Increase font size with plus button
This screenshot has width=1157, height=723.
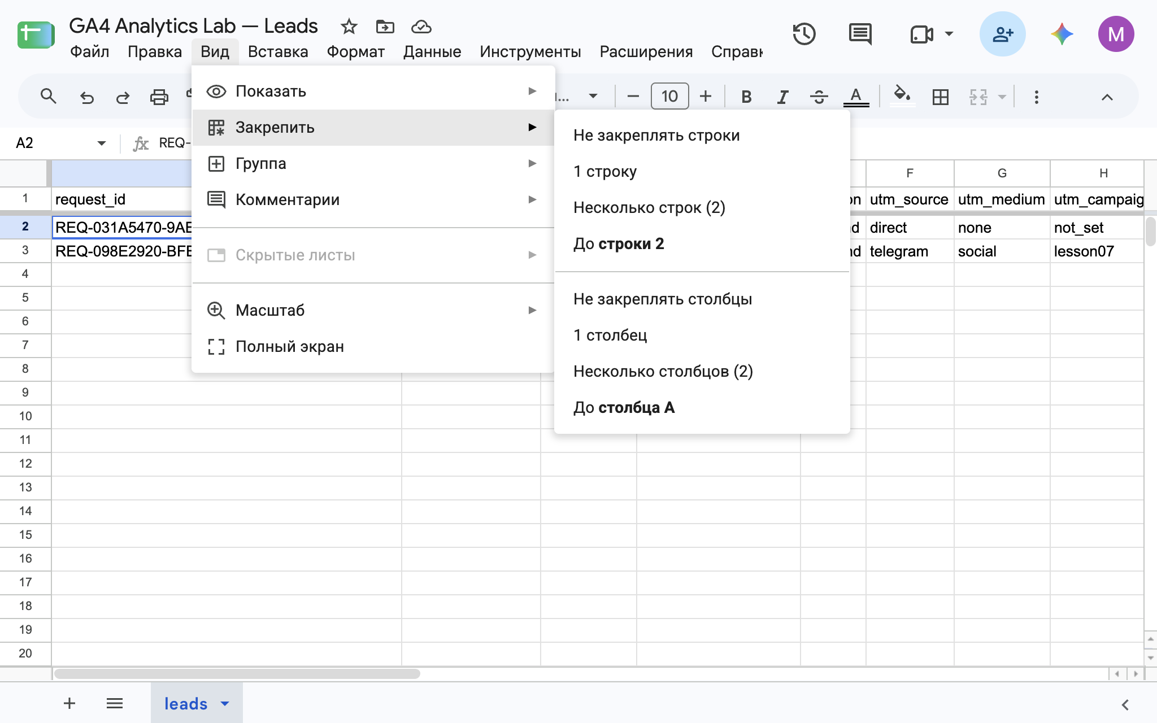(705, 97)
